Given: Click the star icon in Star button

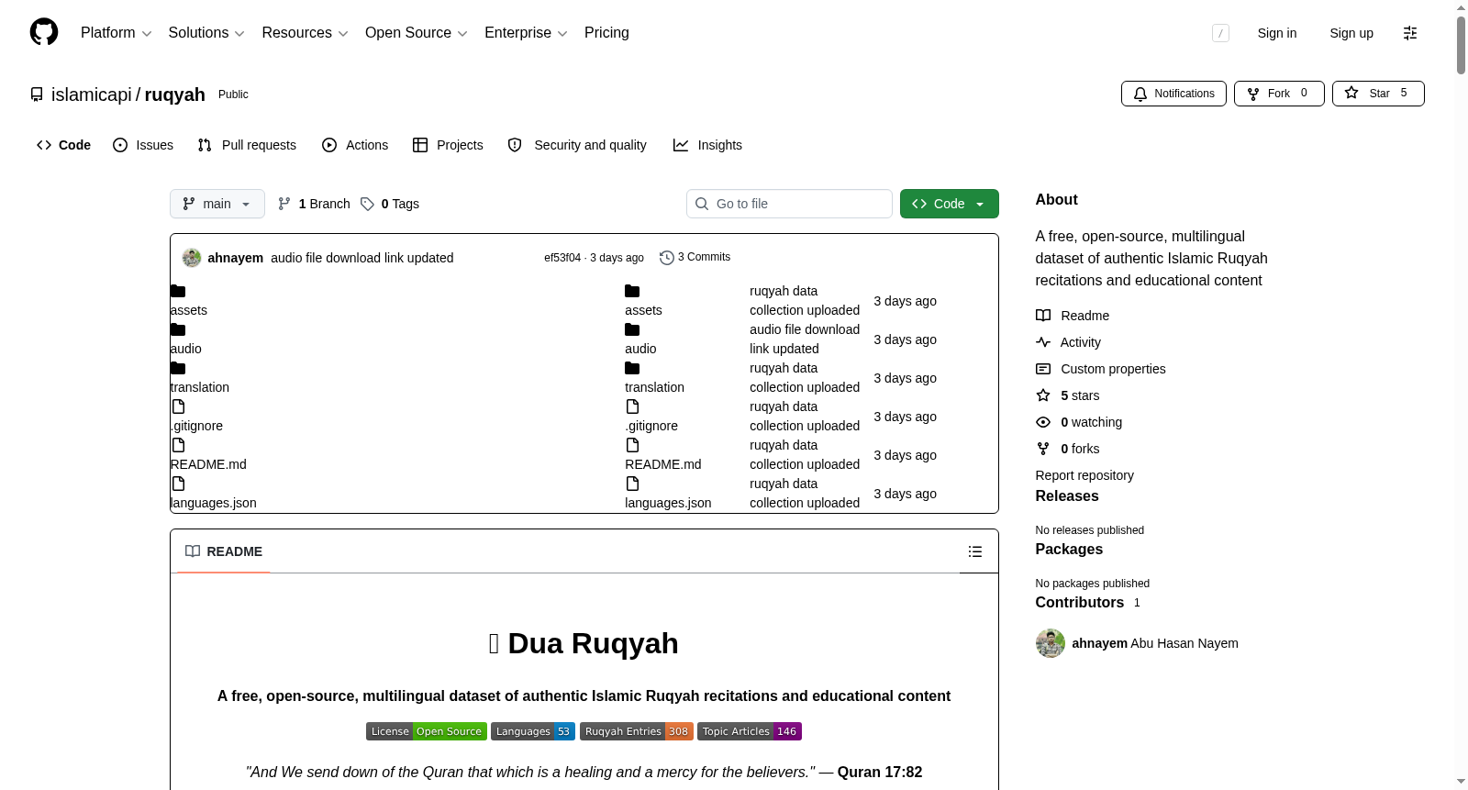Looking at the screenshot, I should point(1351,93).
